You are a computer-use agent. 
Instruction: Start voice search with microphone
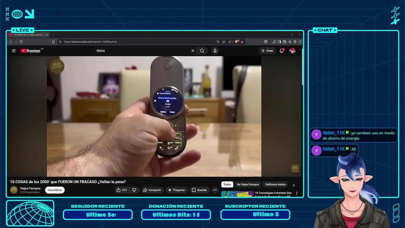coord(215,51)
